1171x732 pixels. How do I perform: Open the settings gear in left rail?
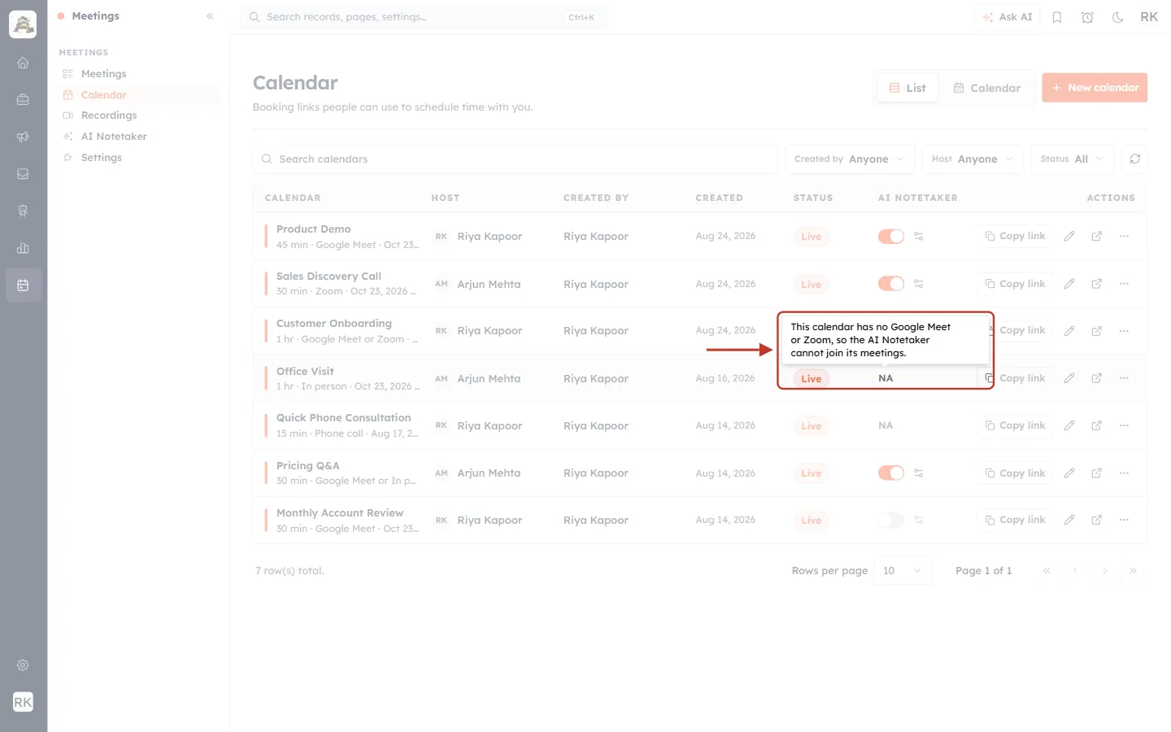(x=23, y=665)
